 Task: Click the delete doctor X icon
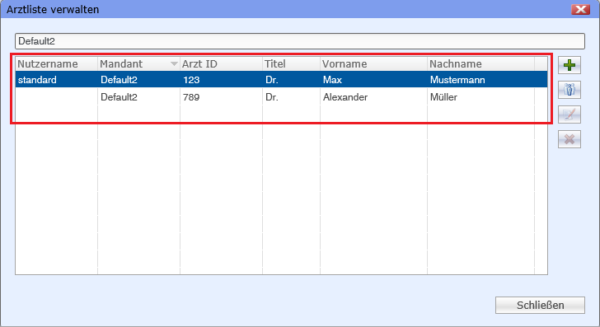click(x=570, y=139)
